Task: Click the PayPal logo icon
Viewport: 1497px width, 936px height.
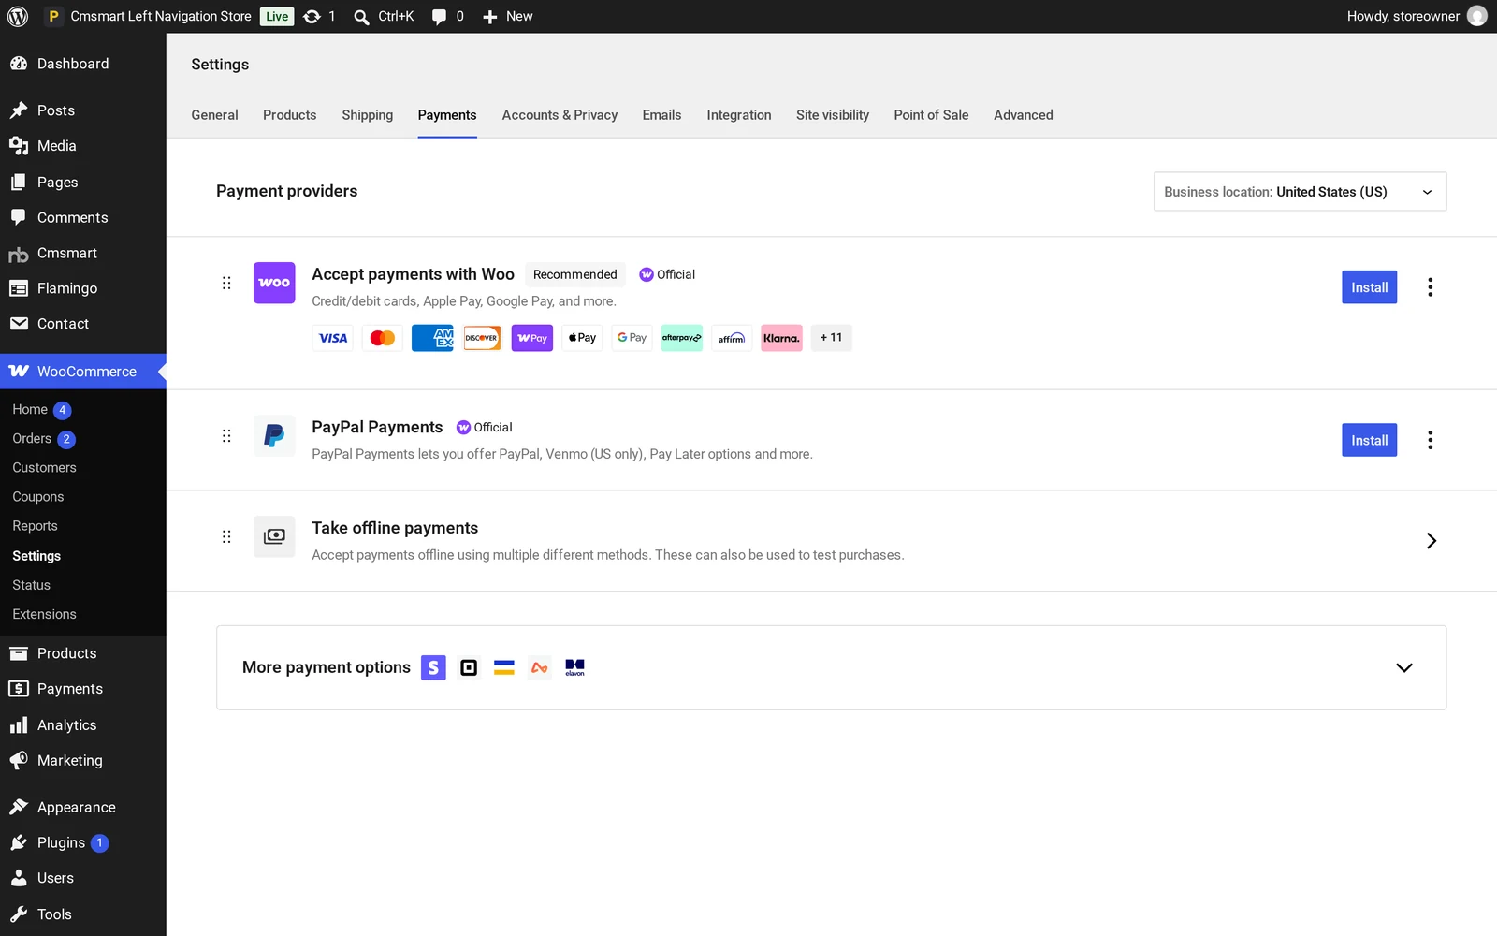Action: (274, 435)
